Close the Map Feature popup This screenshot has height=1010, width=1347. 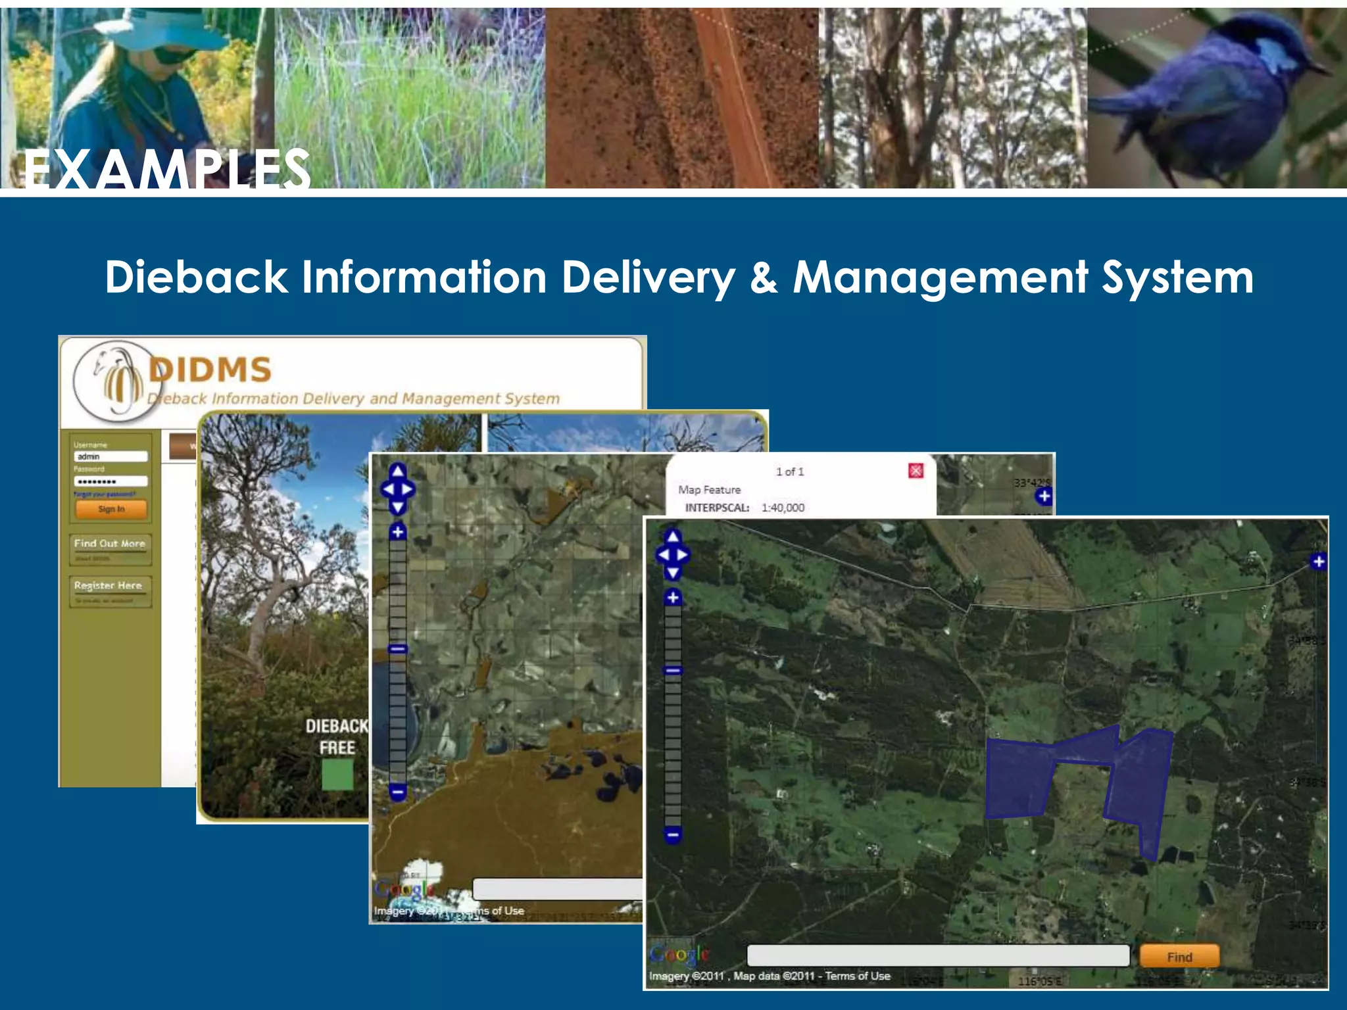(916, 471)
